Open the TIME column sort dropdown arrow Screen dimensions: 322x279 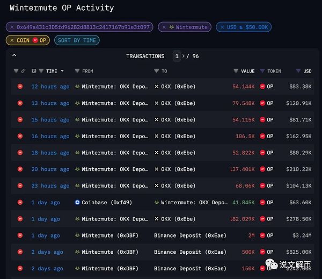click(62, 71)
